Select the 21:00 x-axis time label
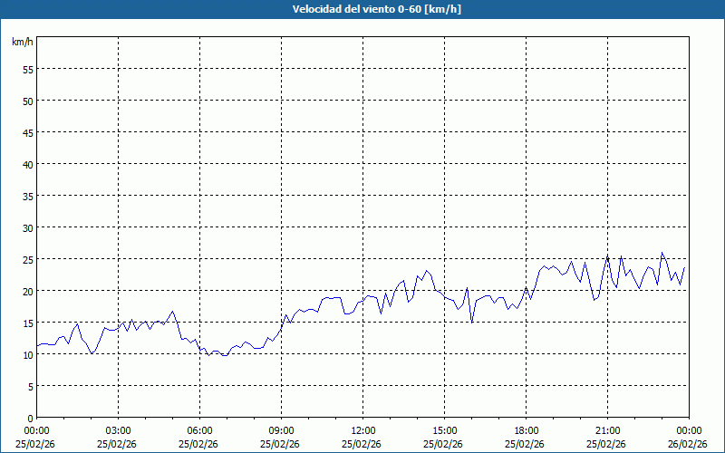Screen dimensions: 725x453 click(607, 430)
